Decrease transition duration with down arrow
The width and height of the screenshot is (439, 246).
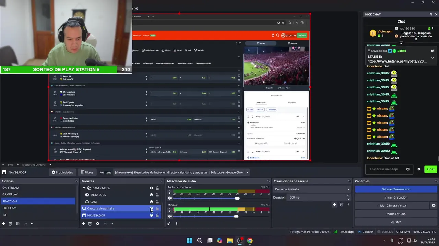[348, 199]
